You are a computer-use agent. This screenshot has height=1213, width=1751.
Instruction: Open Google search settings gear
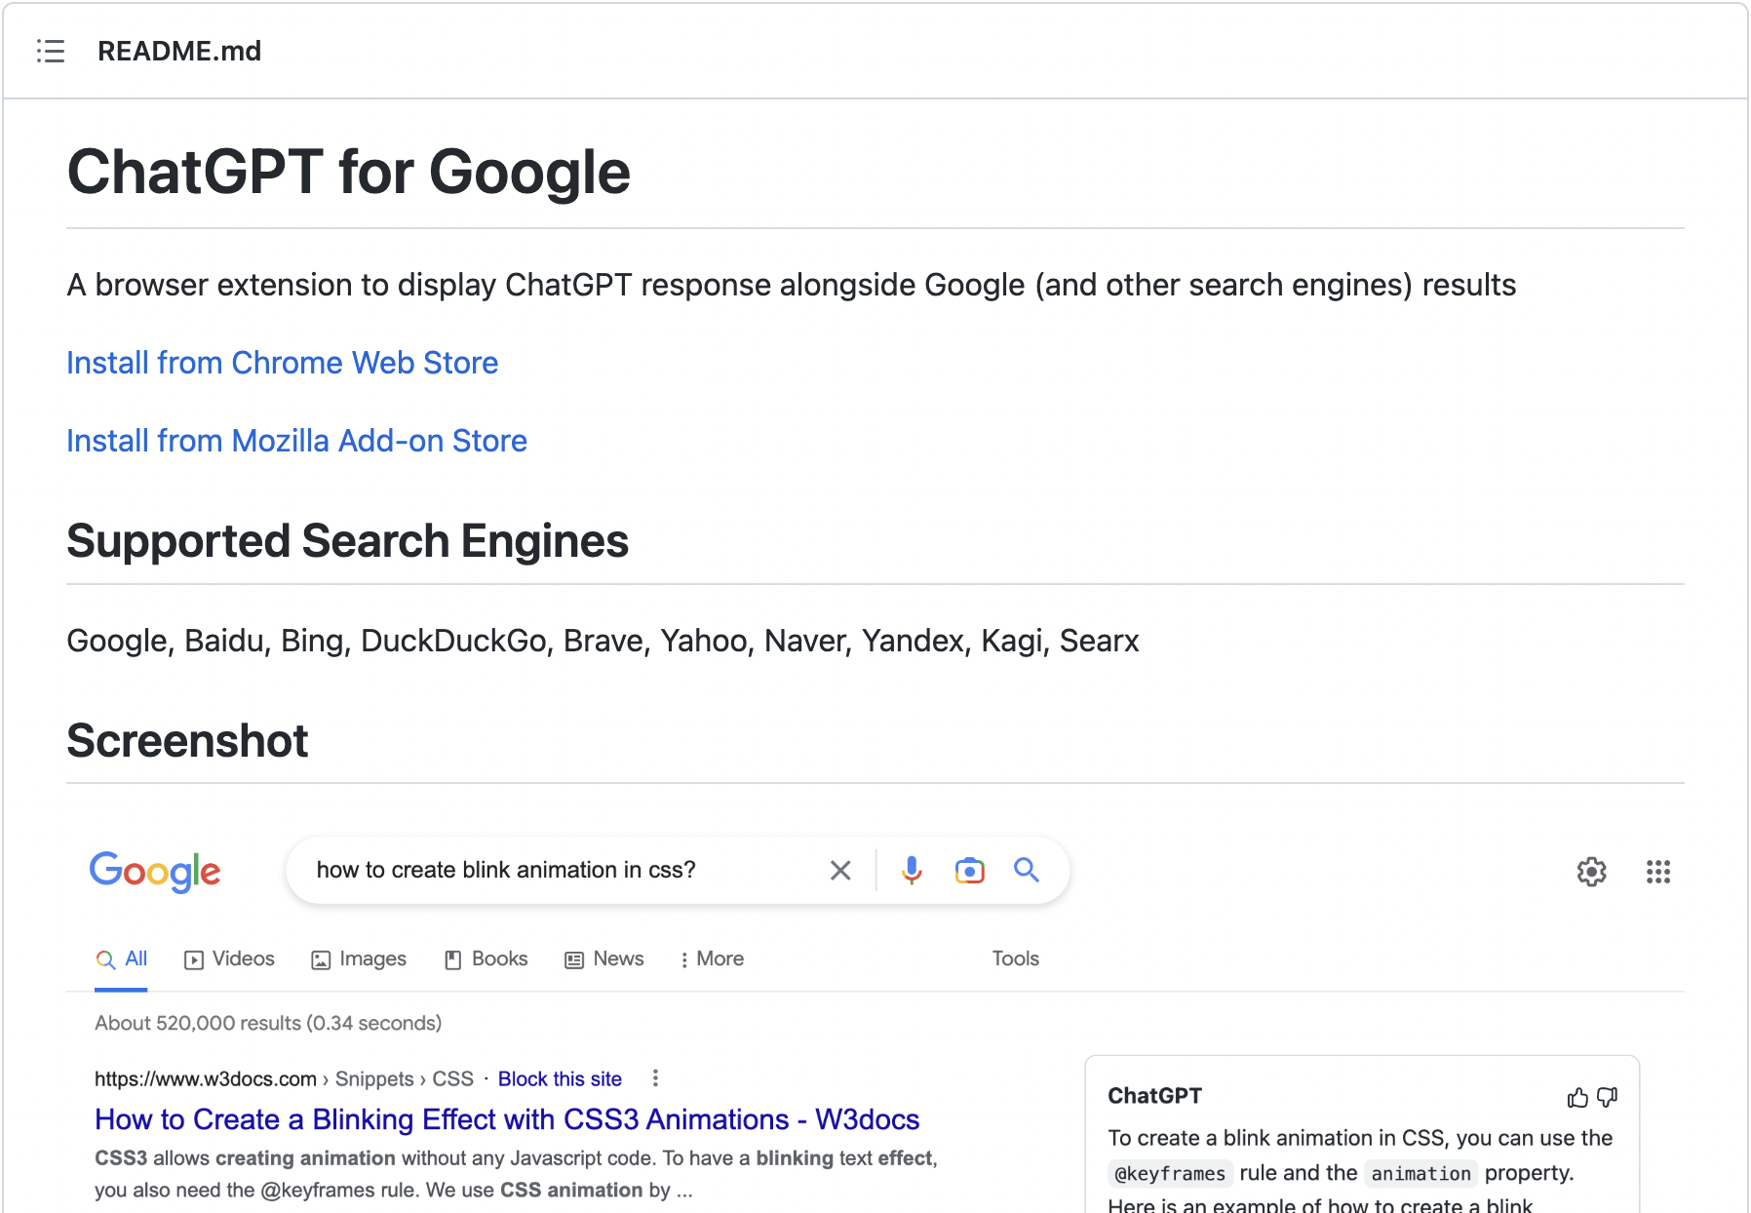point(1592,872)
